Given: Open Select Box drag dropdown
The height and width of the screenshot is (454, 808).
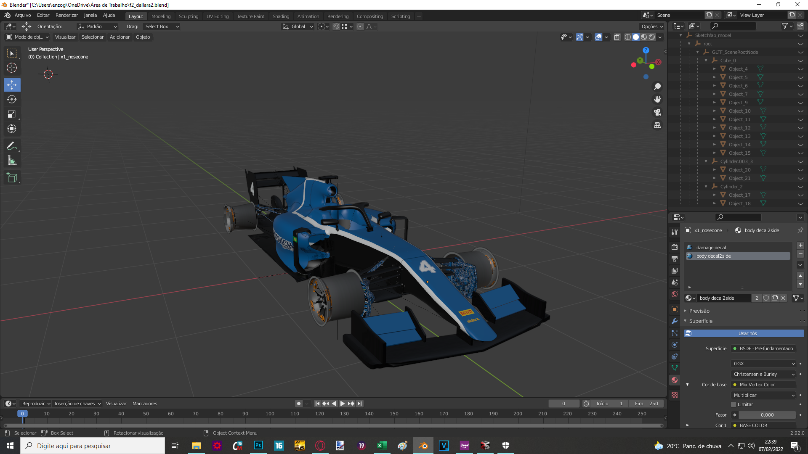Looking at the screenshot, I should 162,26.
